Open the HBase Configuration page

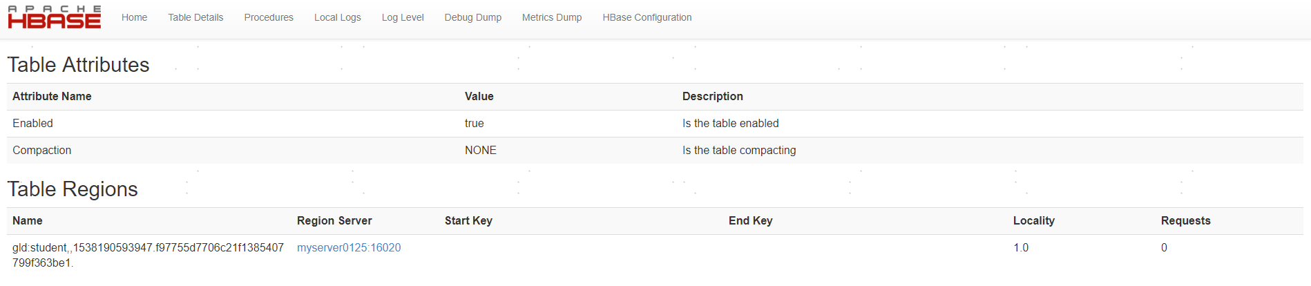click(647, 17)
